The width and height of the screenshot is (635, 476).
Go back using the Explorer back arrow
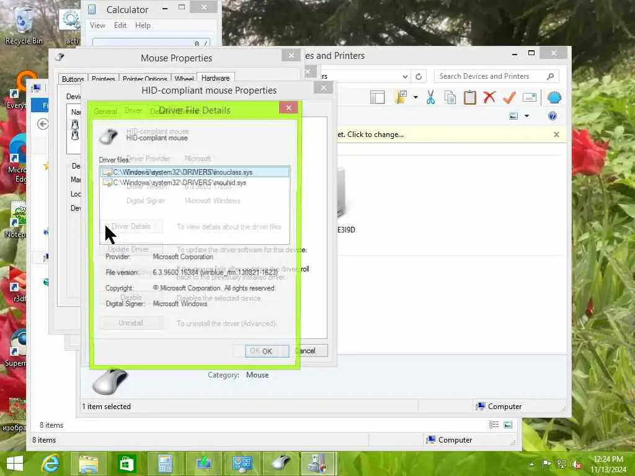pyautogui.click(x=43, y=124)
